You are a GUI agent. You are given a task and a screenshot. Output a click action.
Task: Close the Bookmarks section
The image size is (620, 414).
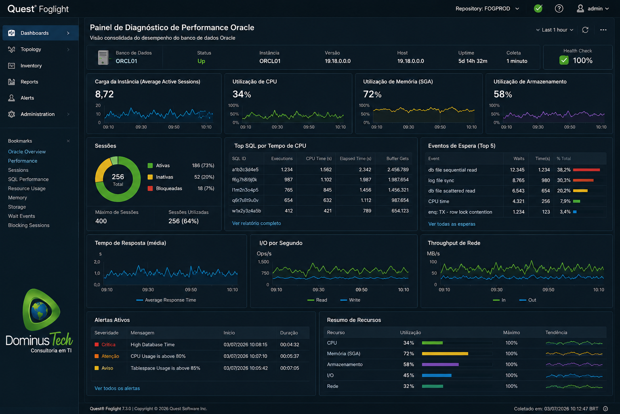[x=68, y=141]
